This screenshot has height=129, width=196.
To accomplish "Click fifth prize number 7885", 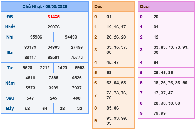I will click(53, 78).
